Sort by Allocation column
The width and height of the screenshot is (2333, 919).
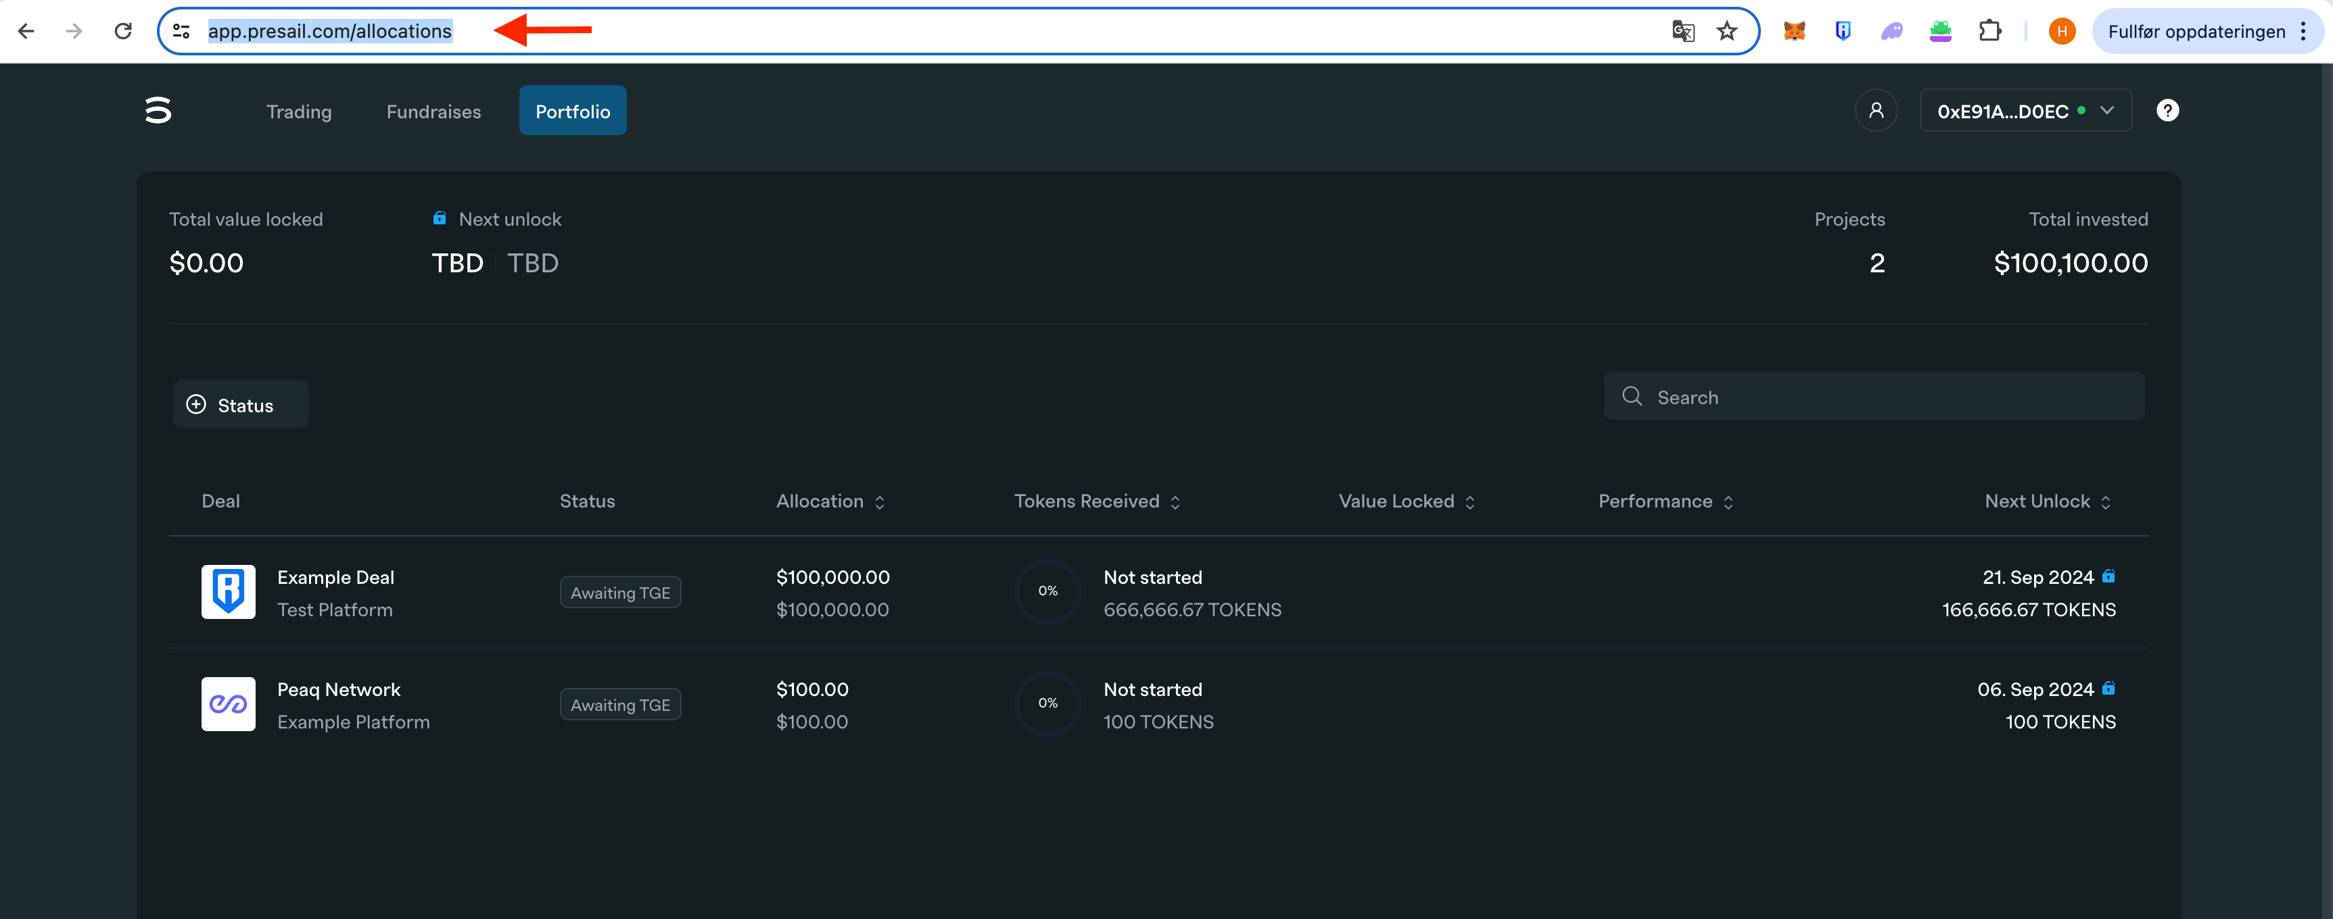tap(830, 501)
